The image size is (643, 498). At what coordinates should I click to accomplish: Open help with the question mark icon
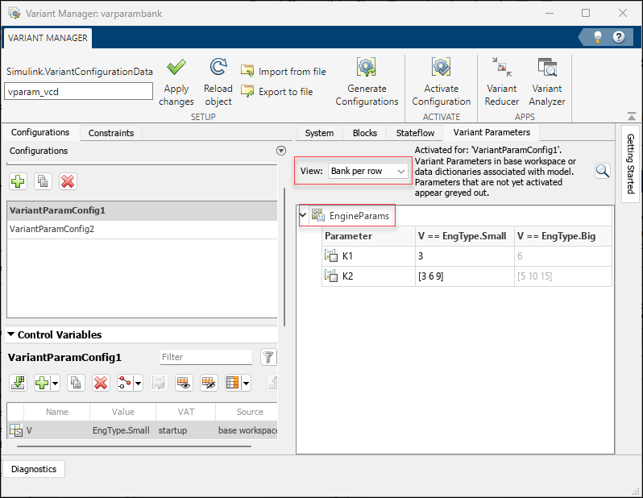tap(618, 37)
